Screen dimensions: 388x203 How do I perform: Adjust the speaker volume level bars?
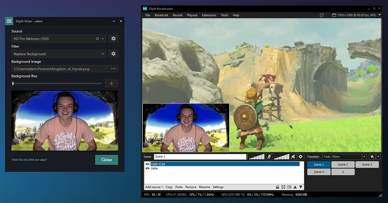click(x=281, y=157)
